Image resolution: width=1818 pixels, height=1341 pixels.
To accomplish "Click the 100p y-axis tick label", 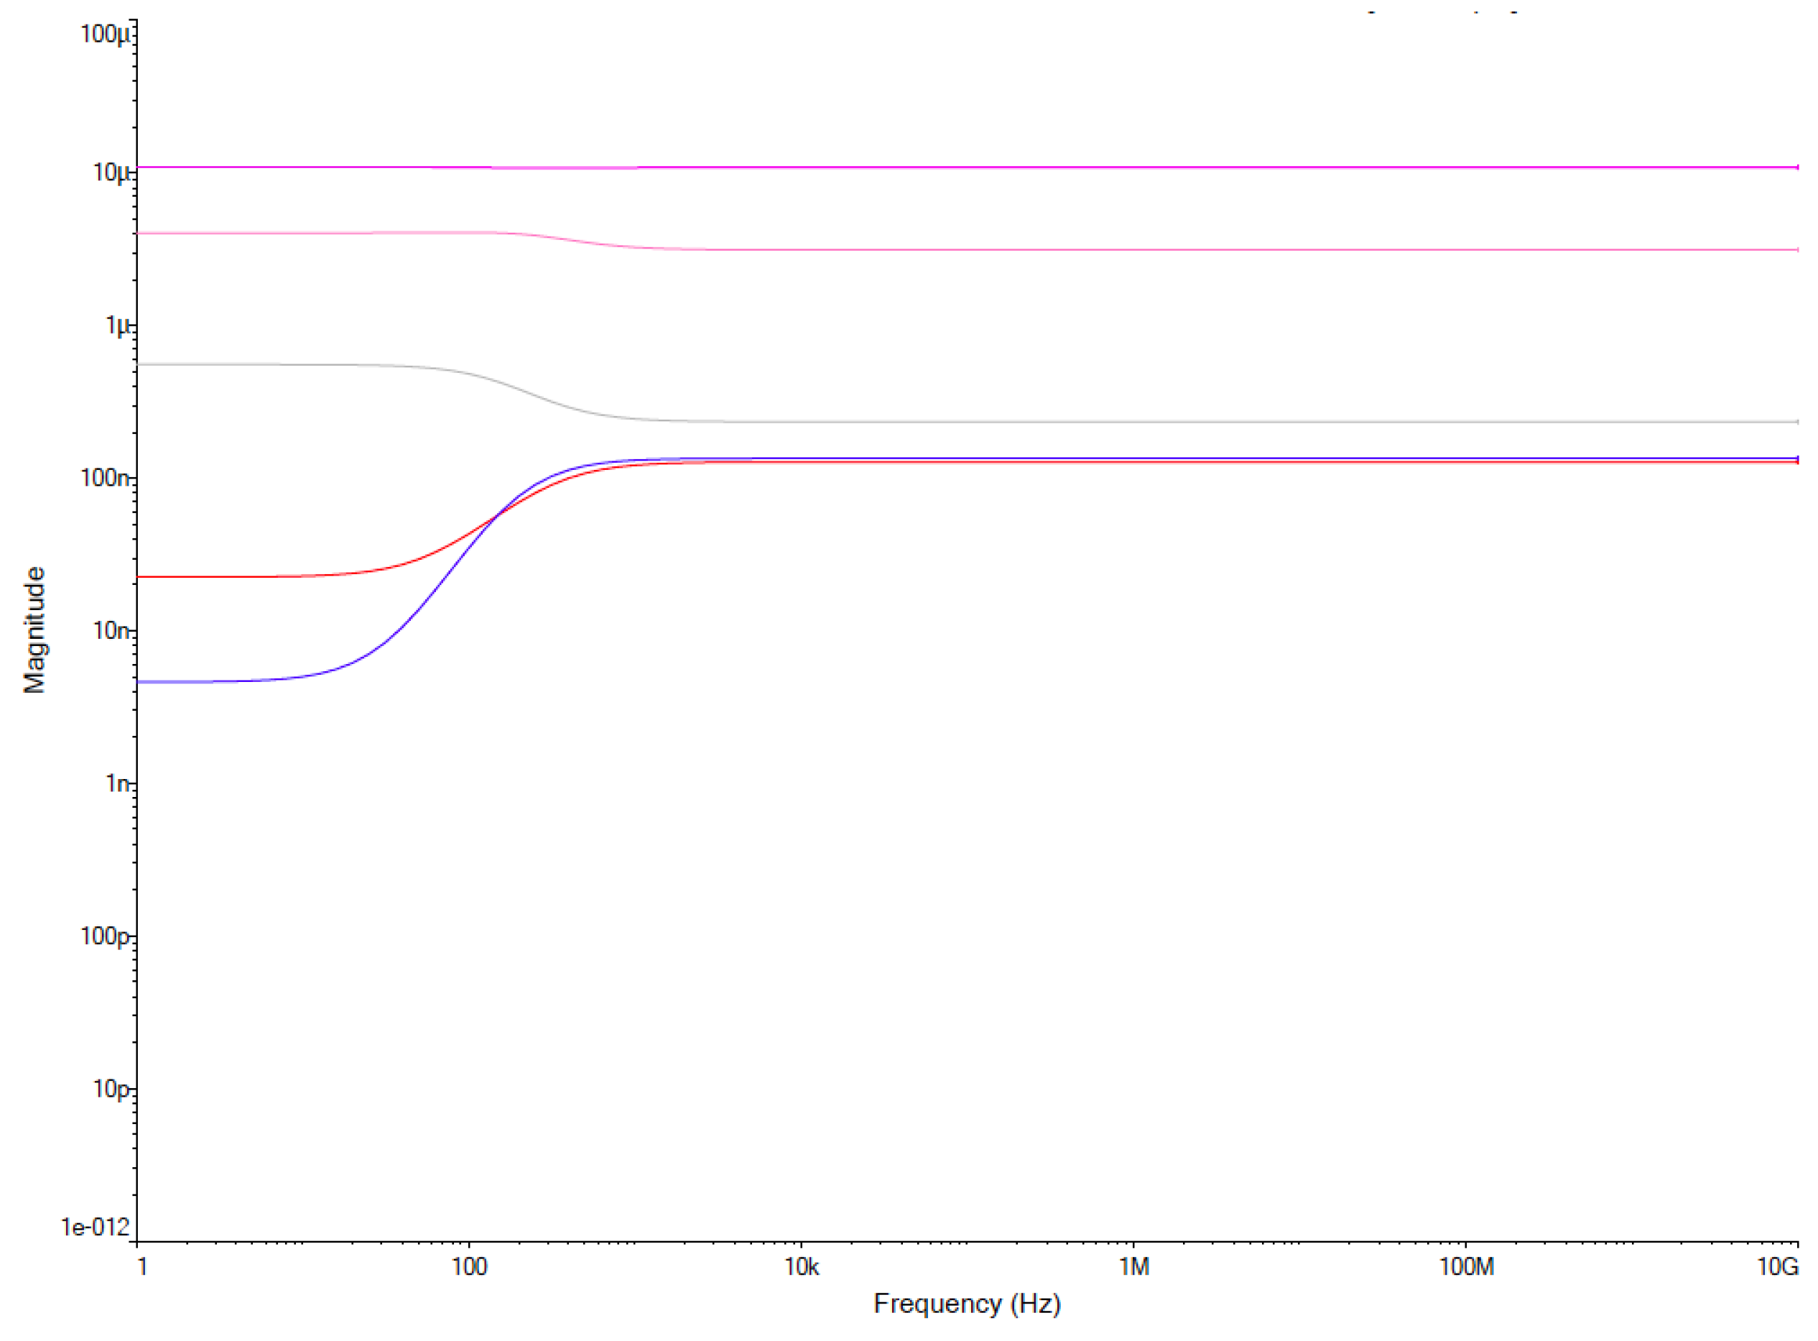I will pyautogui.click(x=106, y=936).
